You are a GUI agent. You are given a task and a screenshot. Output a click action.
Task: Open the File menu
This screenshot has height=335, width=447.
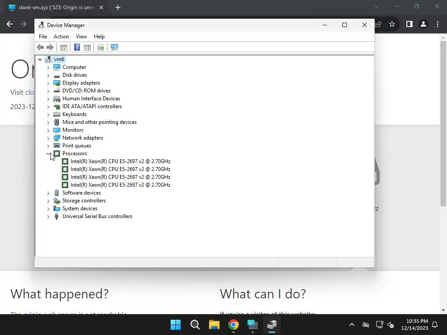click(43, 37)
